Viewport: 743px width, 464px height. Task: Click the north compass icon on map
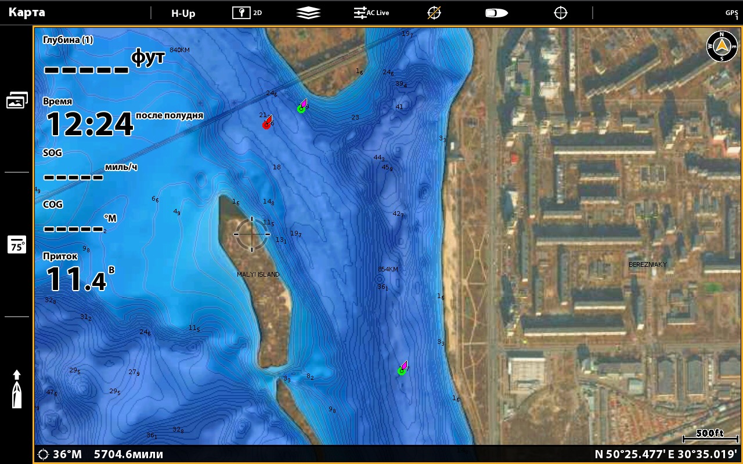722,46
